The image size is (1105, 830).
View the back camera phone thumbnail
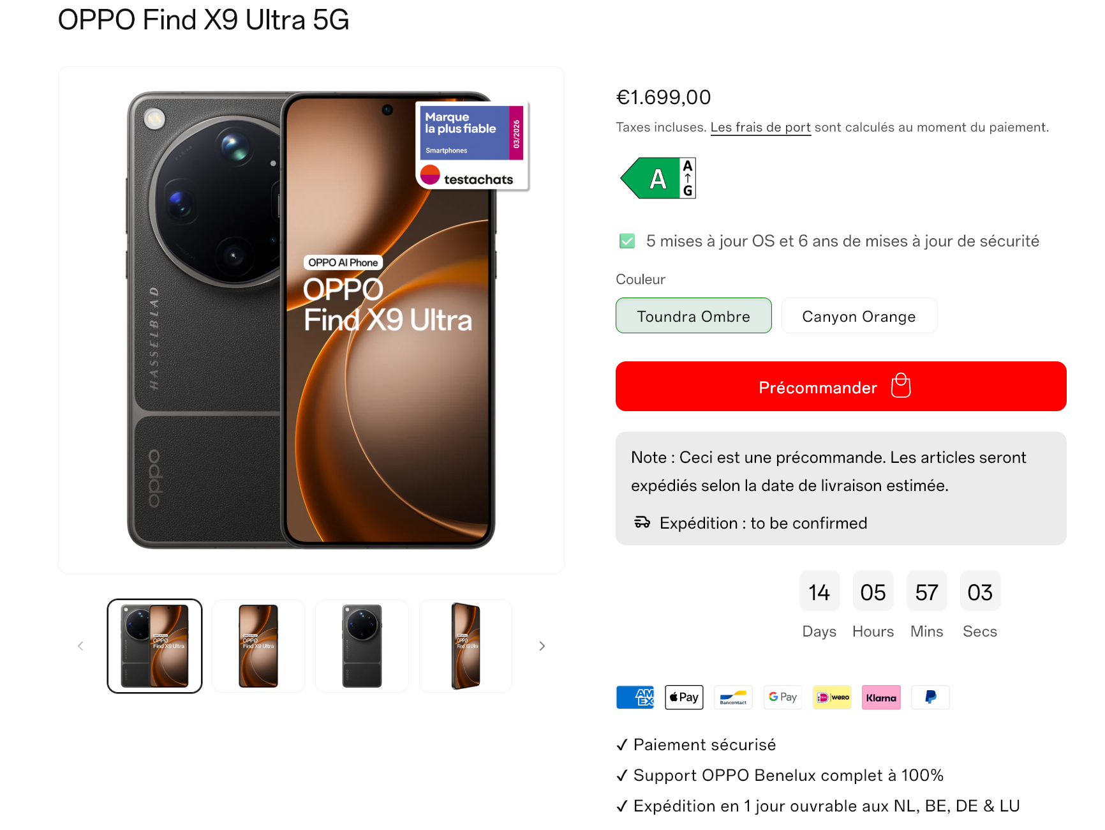pos(362,646)
